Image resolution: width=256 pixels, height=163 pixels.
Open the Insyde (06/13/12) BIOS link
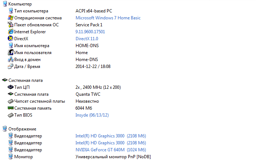click(92, 115)
